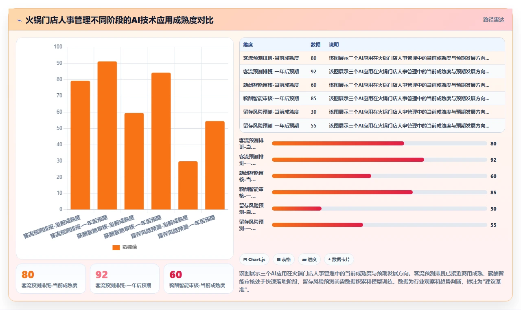Click table value 55
This screenshot has height=310, width=521.
[x=313, y=125]
